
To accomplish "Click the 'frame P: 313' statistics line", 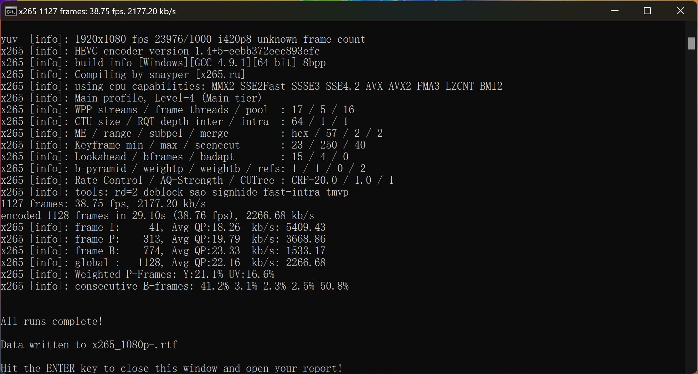I will [163, 239].
